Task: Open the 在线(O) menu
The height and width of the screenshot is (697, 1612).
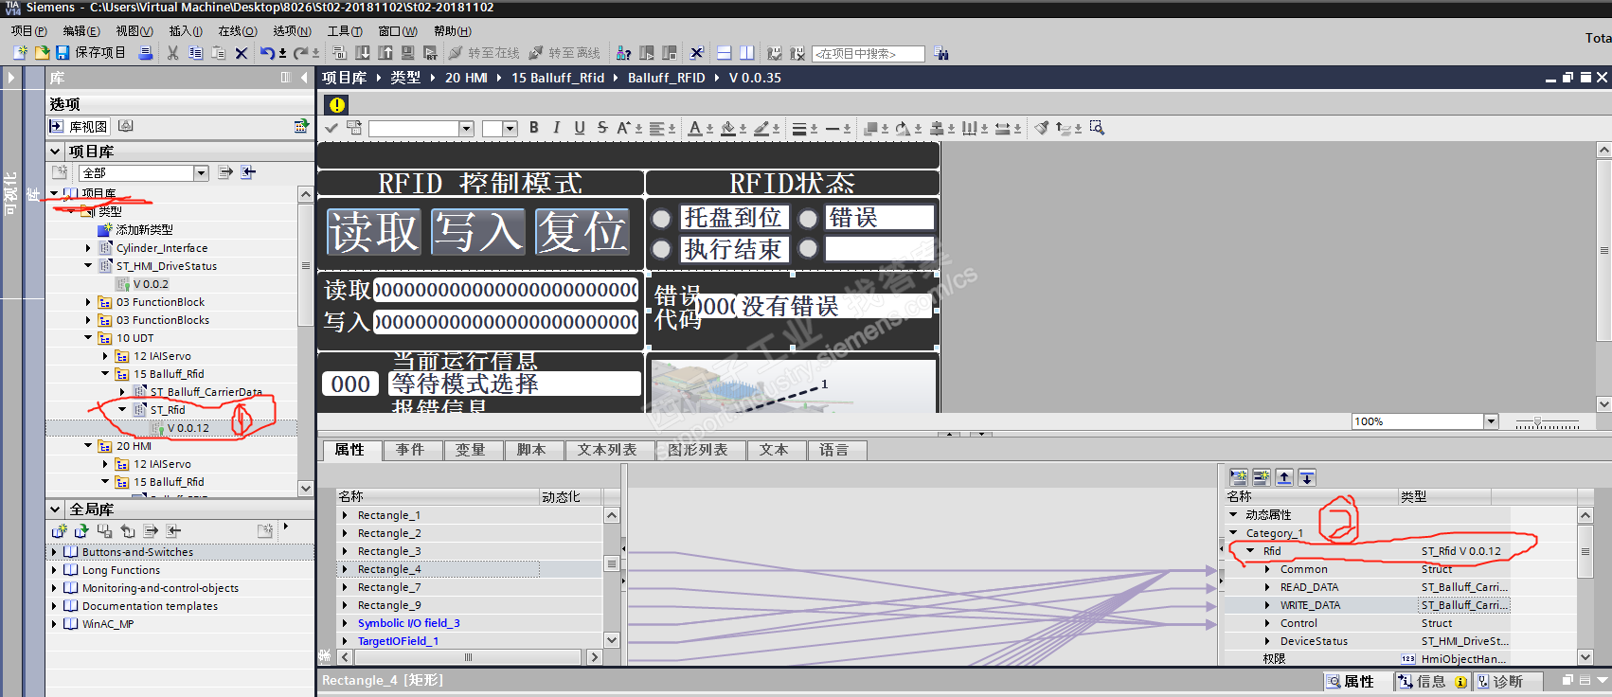Action: point(238,31)
